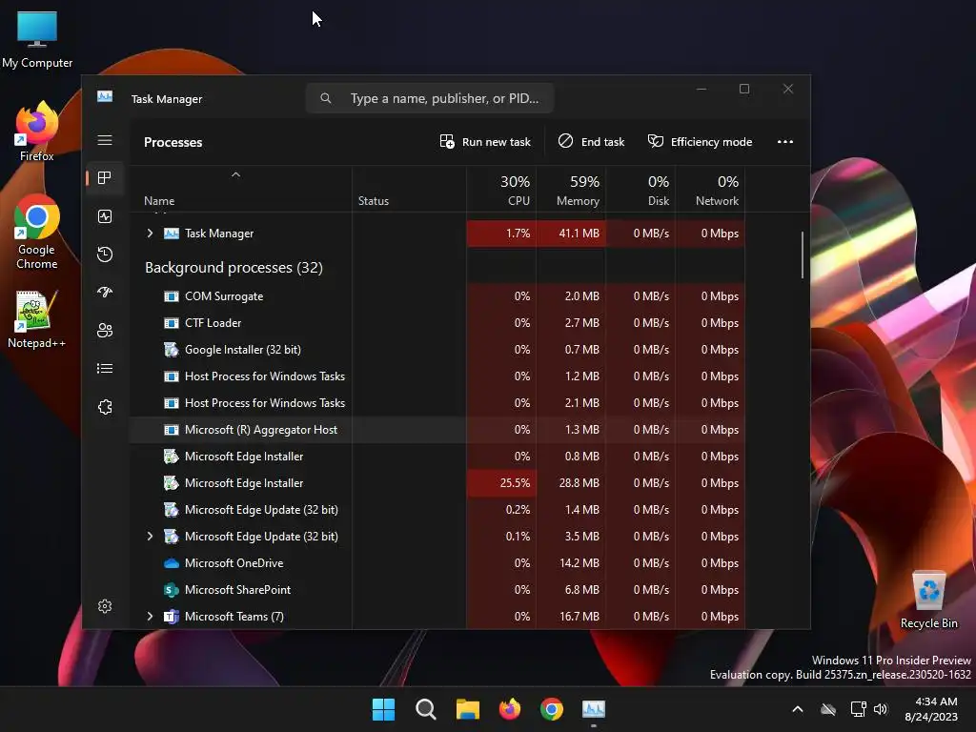The height and width of the screenshot is (732, 976).
Task: Show hidden icons in system tray
Action: [x=798, y=709]
